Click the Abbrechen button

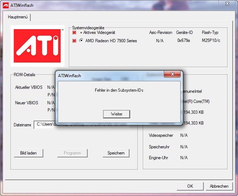click(219, 186)
